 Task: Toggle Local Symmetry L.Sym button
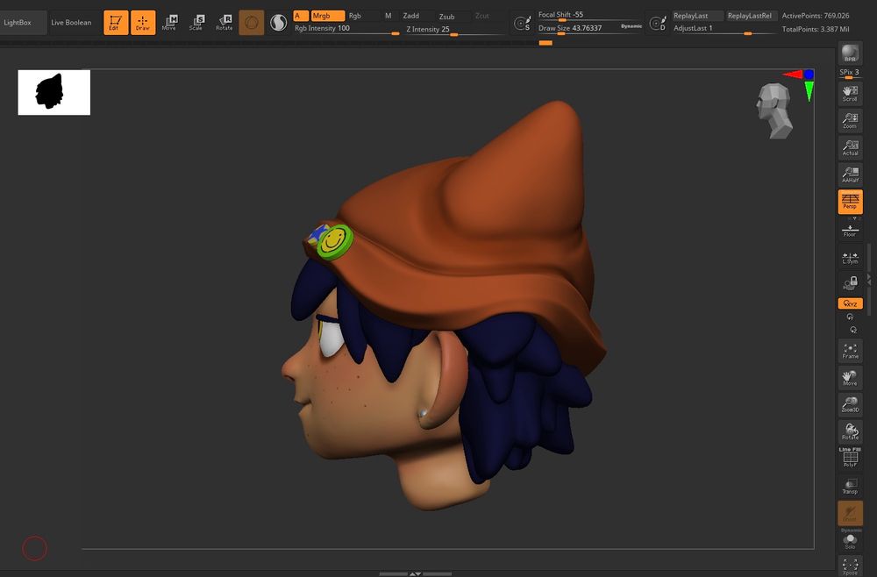pyautogui.click(x=850, y=258)
